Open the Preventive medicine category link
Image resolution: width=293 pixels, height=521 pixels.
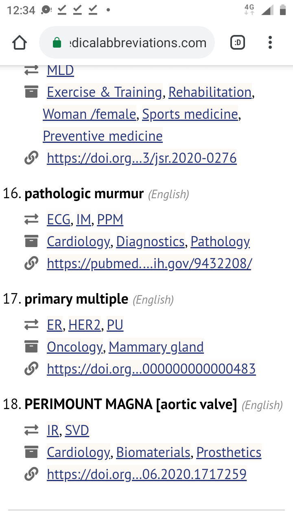click(103, 136)
